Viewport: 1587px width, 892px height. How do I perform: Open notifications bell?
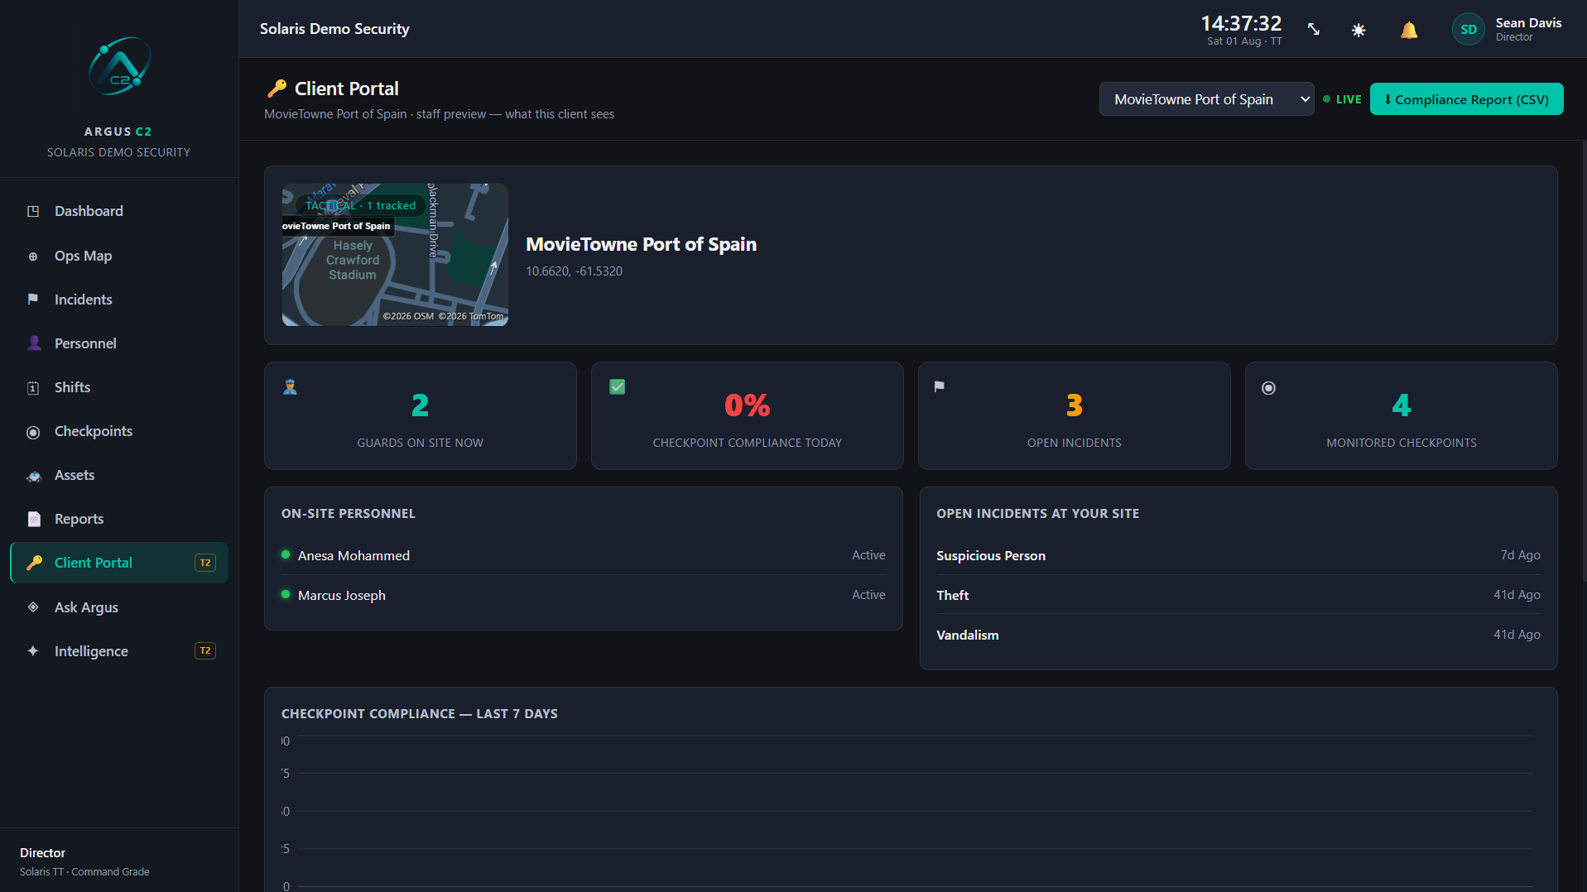1409,30
